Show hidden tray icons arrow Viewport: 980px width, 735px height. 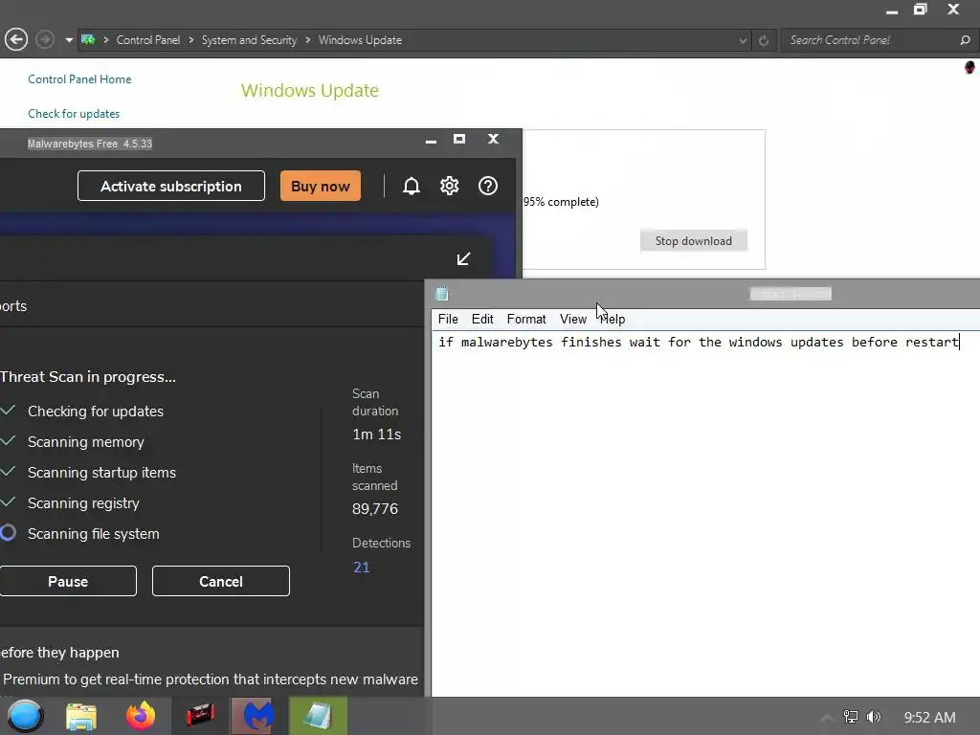[826, 718]
